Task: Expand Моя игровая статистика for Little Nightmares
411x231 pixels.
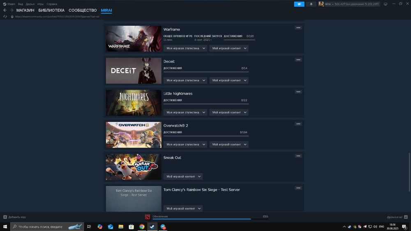Action: point(185,112)
